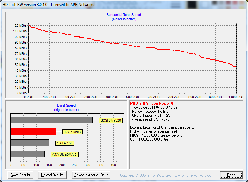Click the gray ATA UltraDMA 6 bar

tap(27, 154)
